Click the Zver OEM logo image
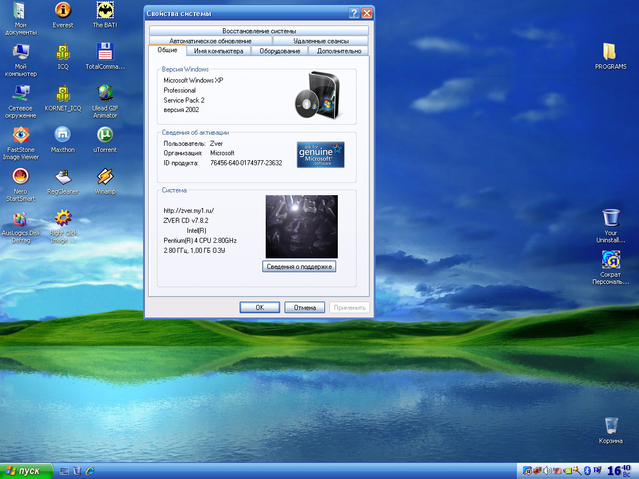 point(302,226)
